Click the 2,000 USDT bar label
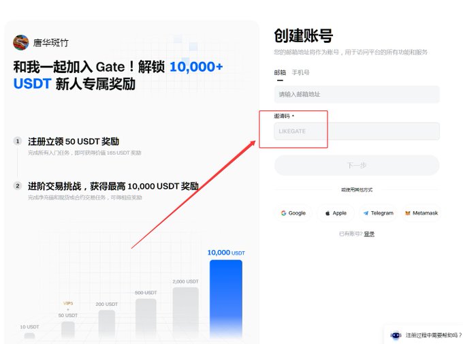Screen dimensions: 463x344 click(x=185, y=281)
